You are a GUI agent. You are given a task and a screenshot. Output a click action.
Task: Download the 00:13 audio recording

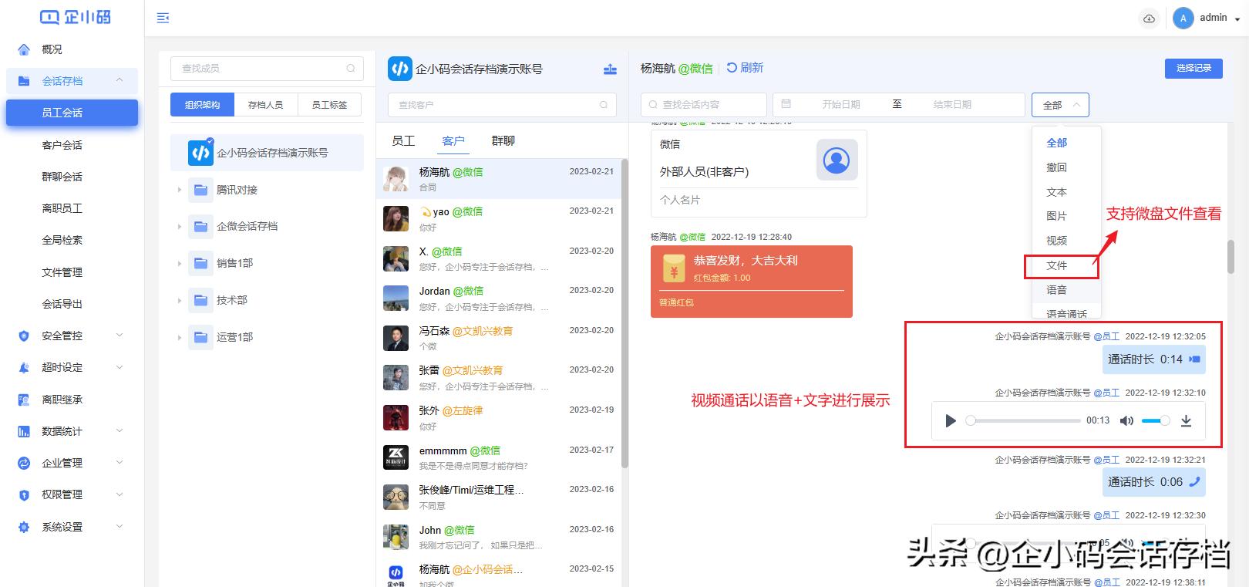(x=1187, y=420)
